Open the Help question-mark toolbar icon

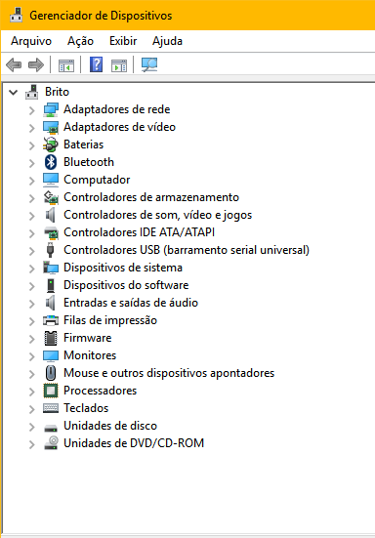click(96, 64)
